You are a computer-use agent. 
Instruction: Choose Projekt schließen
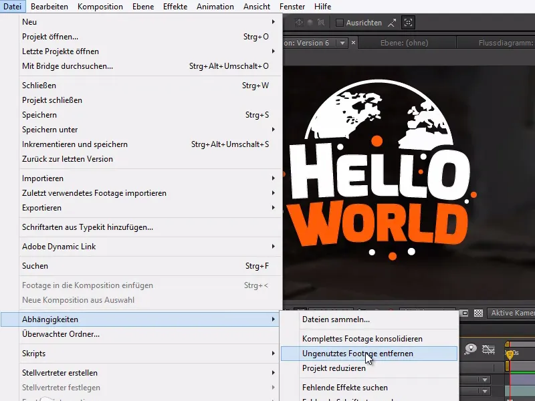[x=150, y=100]
